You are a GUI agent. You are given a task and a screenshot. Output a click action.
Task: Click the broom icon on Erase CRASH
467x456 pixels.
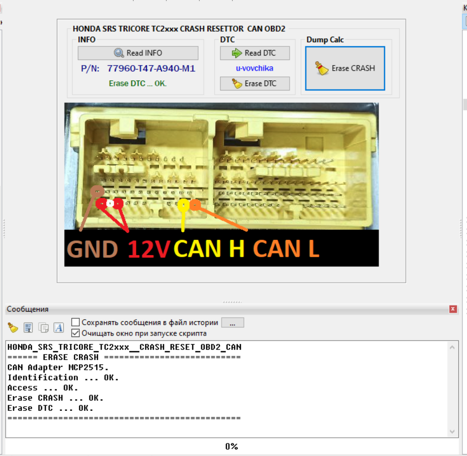point(322,68)
